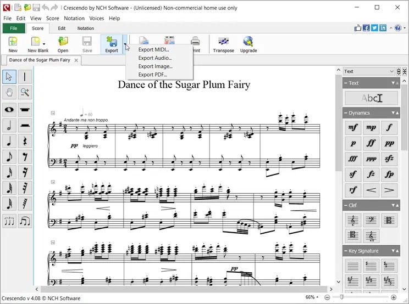Click the undo arrow in title bar
This screenshot has height=304, width=409.
[46, 8]
